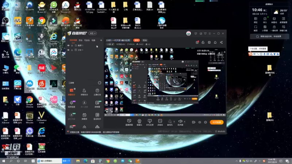Lock the 文本 1 layer
Screen dimensions: 292x164
point(72,50)
